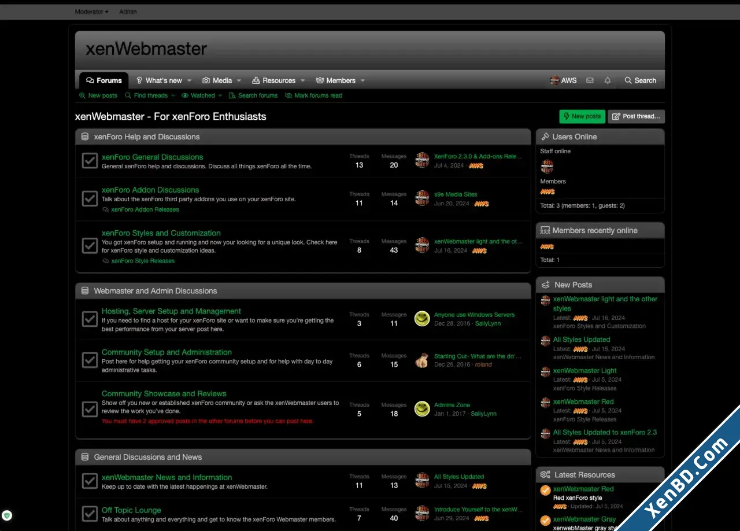Open the Forums tab
Screen dimensions: 740x531
coord(104,80)
